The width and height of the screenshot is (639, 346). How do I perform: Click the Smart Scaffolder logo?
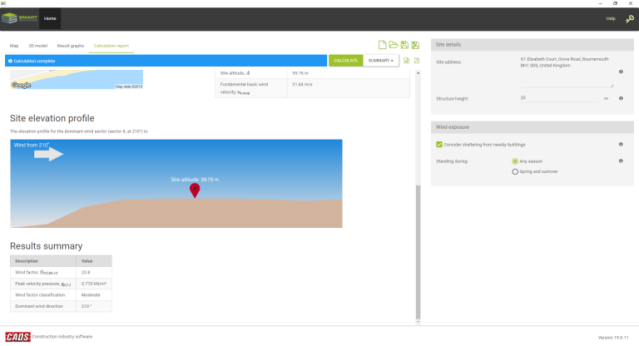pos(18,18)
